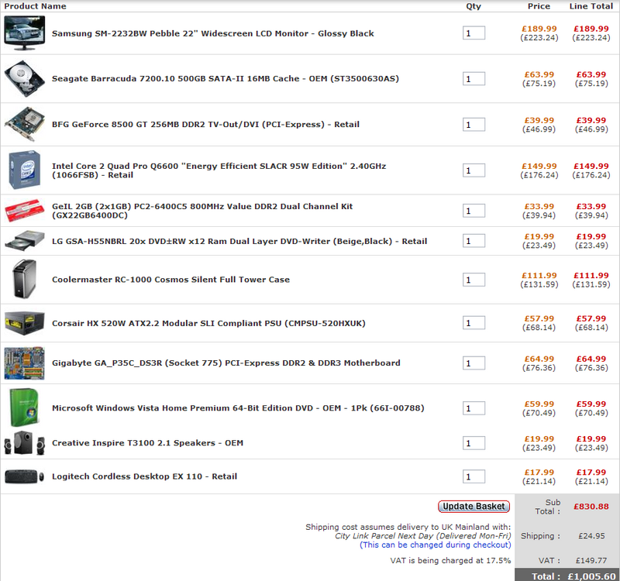
Task: Click the Corsair PSU thumbnail
Action: 25,323
